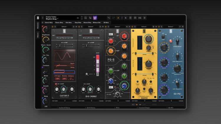This screenshot has height=124, width=221.
Task: Open Default preset menu of Transient Shaper
Action: pos(144,26)
